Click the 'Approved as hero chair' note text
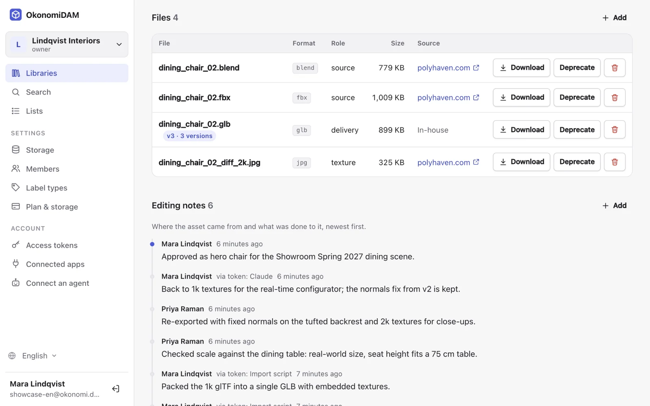The image size is (650, 406). [288, 257]
